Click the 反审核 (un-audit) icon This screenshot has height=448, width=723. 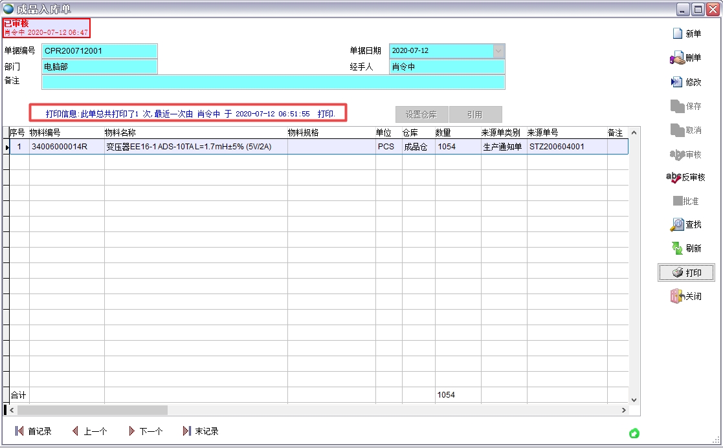pyautogui.click(x=673, y=177)
